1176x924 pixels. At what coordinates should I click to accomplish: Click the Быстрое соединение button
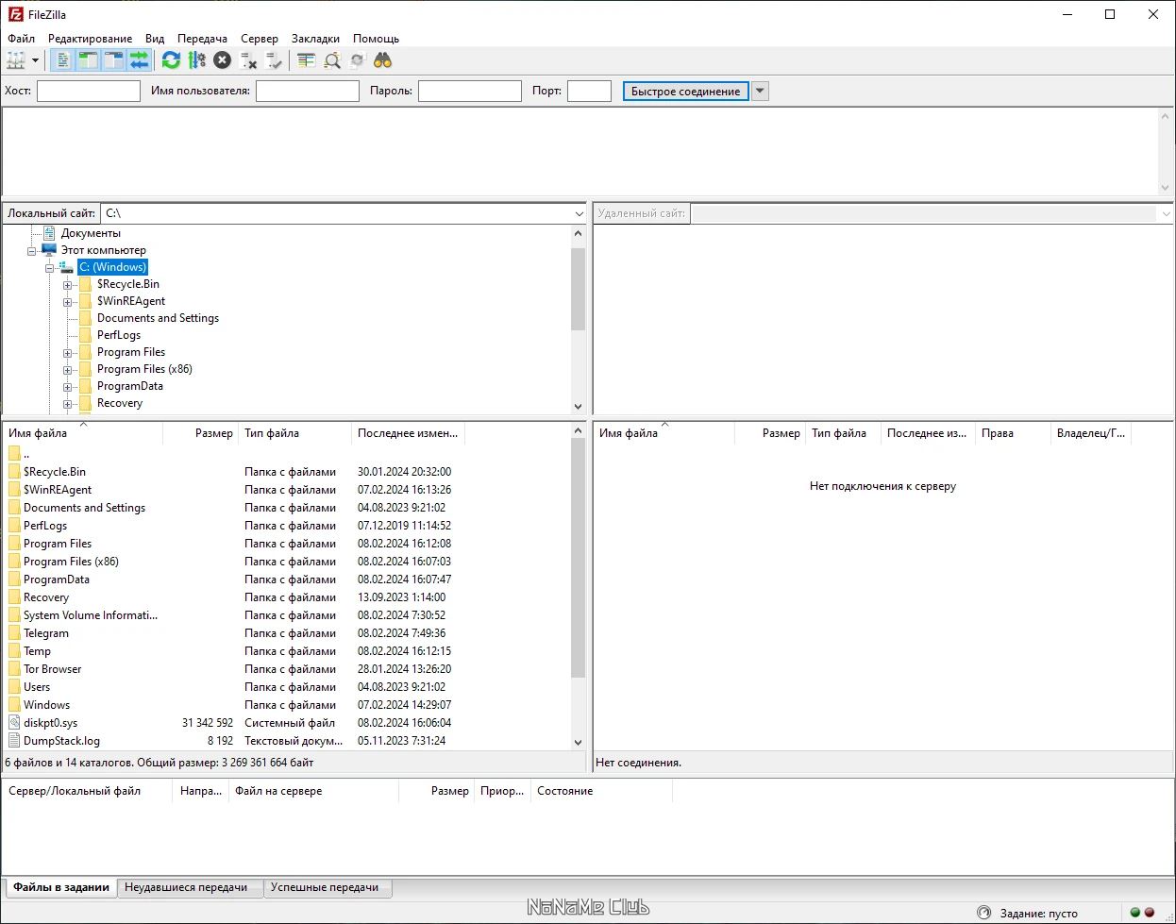[x=686, y=92]
